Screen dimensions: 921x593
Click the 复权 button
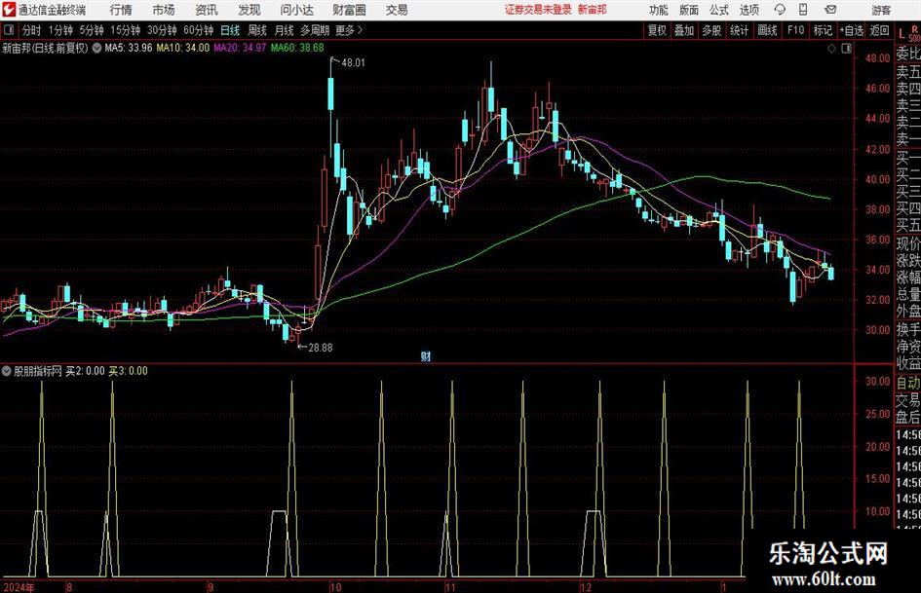click(657, 30)
